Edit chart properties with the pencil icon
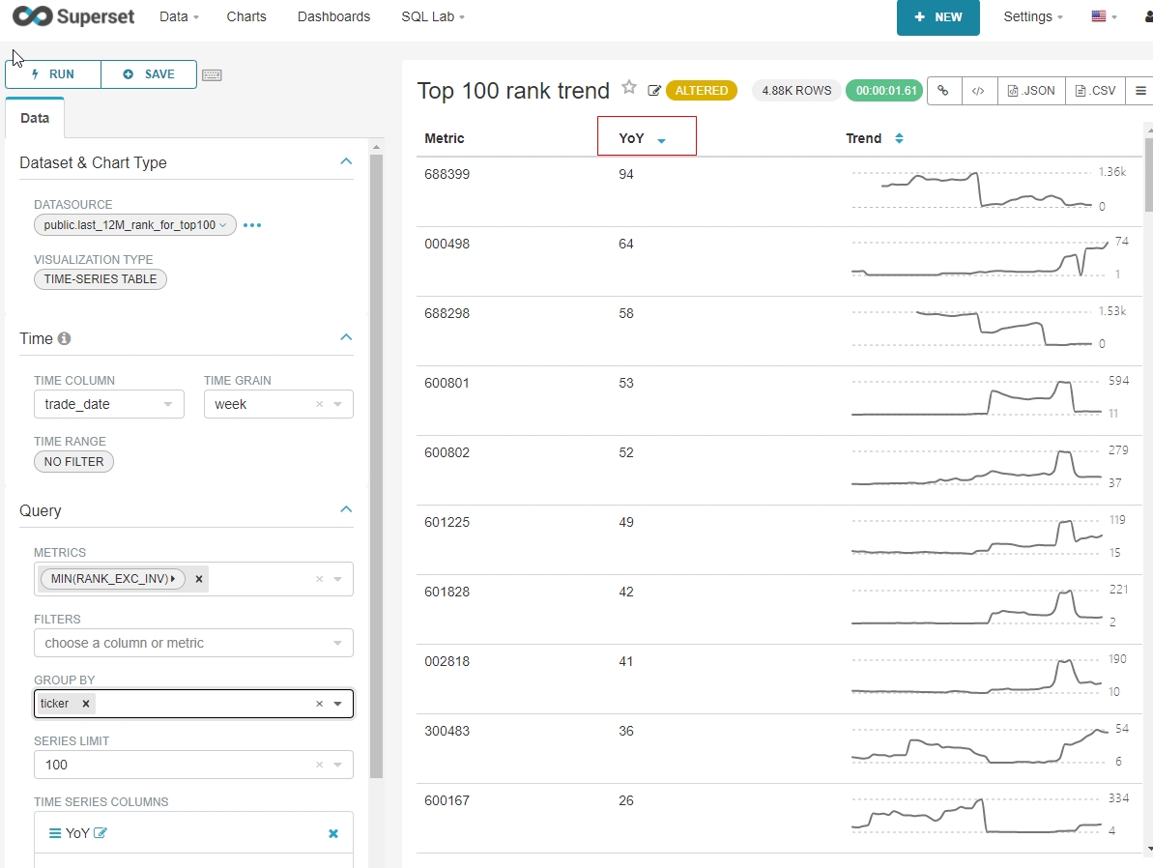Screen dimensions: 1153x868 (x=654, y=89)
